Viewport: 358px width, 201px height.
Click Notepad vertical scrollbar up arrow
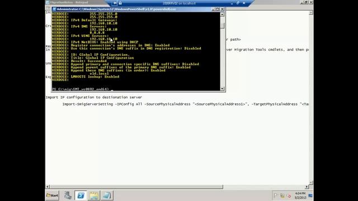(x=311, y=13)
